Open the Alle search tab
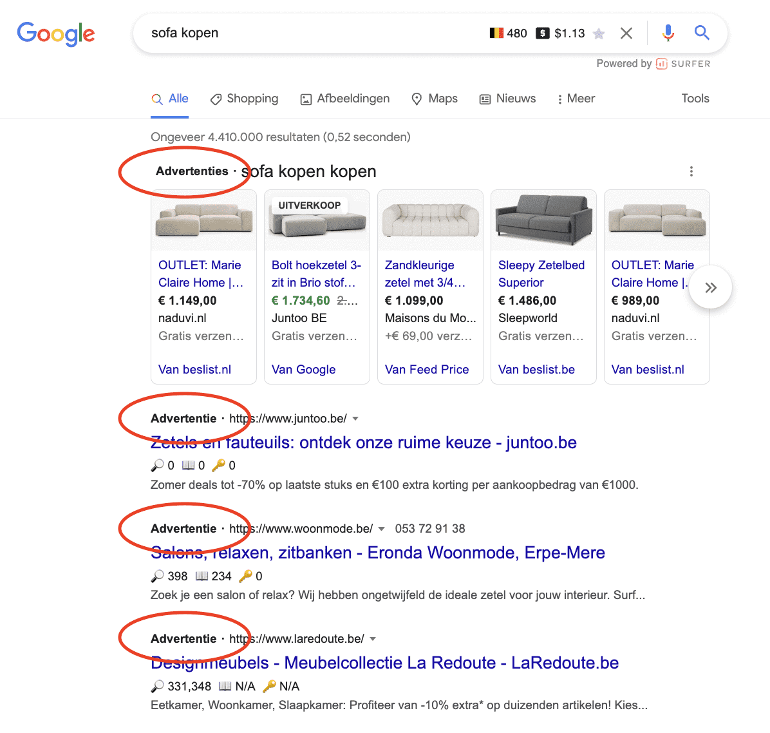Viewport: 770px width, 733px height. [x=170, y=99]
